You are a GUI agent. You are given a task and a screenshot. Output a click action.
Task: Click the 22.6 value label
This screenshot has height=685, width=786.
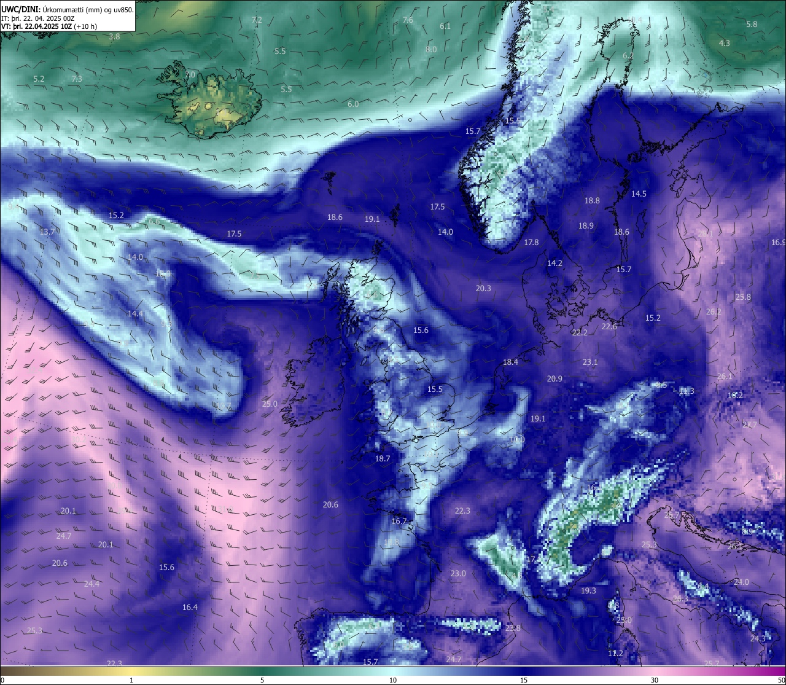click(x=609, y=326)
